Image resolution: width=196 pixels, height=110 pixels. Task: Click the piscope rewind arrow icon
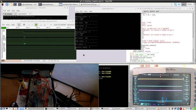click(x=29, y=25)
